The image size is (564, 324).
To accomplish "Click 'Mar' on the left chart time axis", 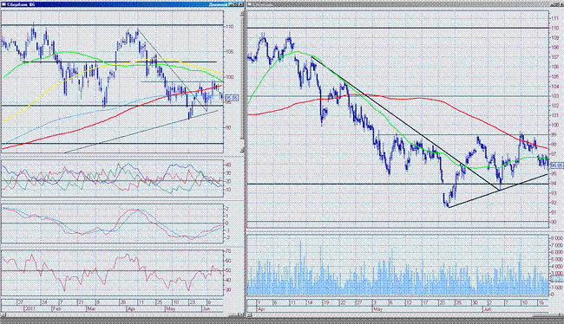I will (x=91, y=308).
